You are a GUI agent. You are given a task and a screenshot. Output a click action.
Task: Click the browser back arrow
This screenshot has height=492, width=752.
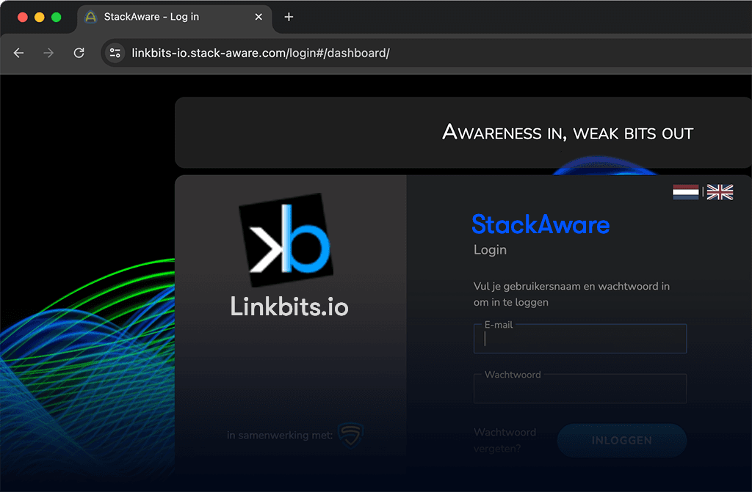(18, 53)
